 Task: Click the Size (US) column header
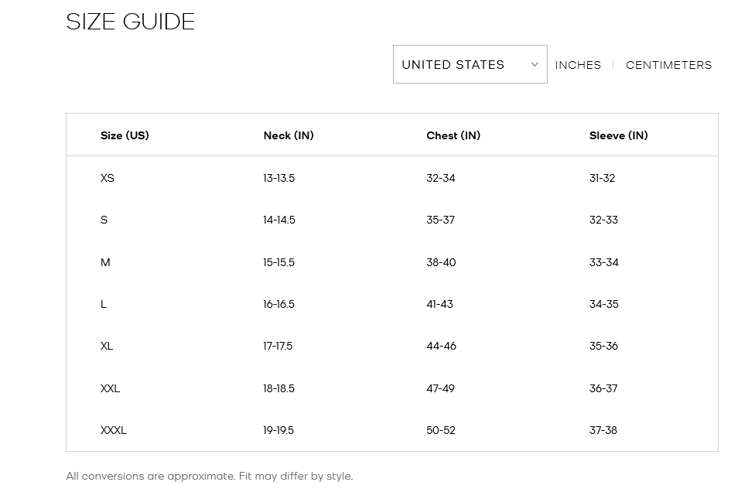[125, 135]
